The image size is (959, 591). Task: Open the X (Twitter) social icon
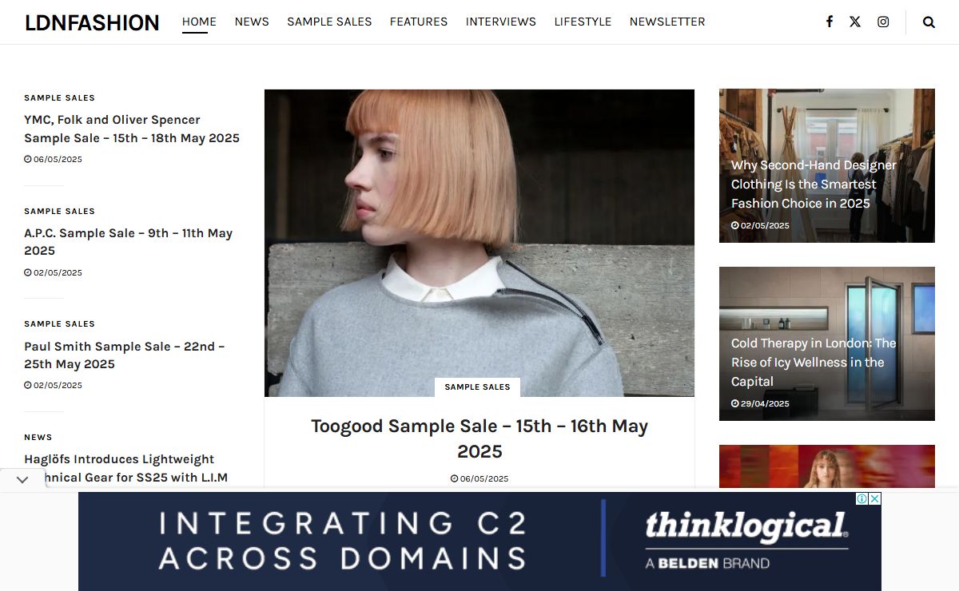coord(855,22)
